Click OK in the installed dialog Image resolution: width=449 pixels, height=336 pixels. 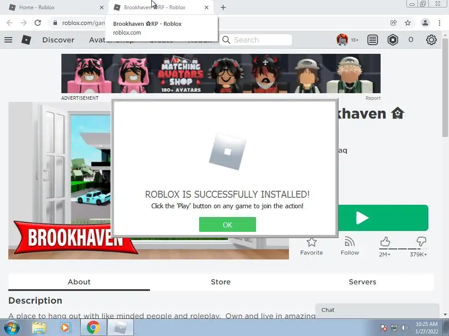[x=228, y=224]
